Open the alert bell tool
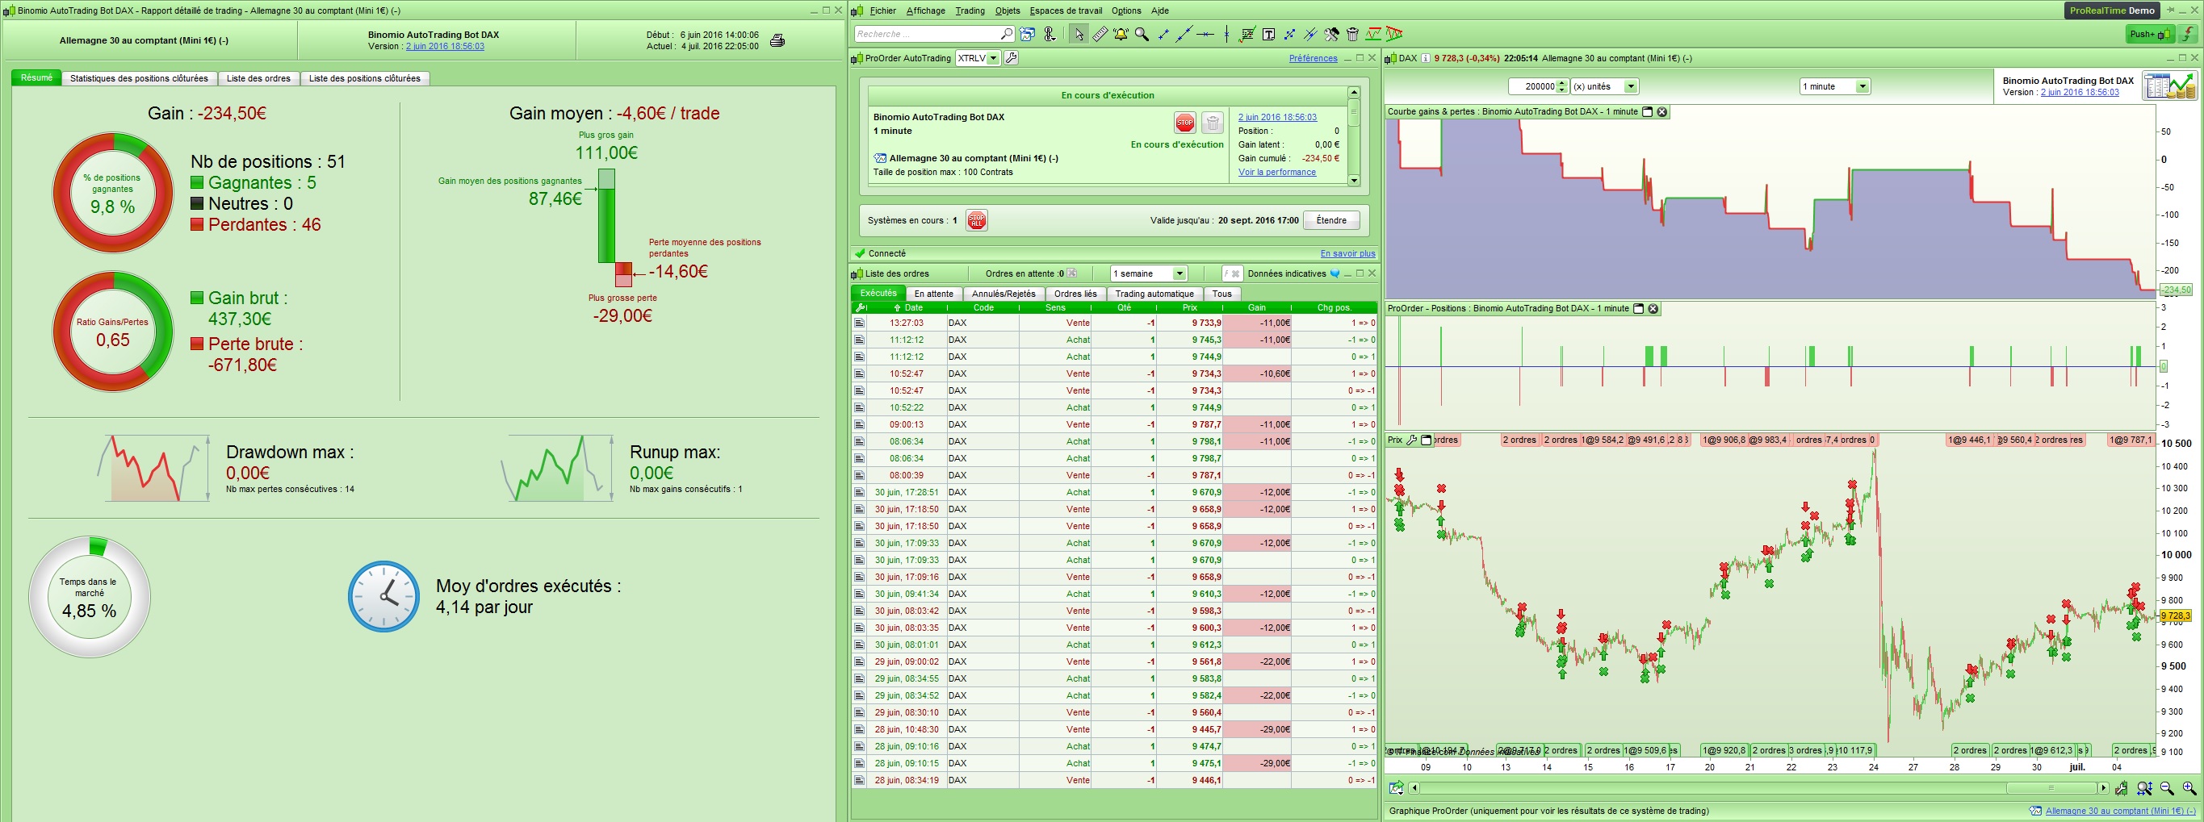2204x822 pixels. [1120, 34]
